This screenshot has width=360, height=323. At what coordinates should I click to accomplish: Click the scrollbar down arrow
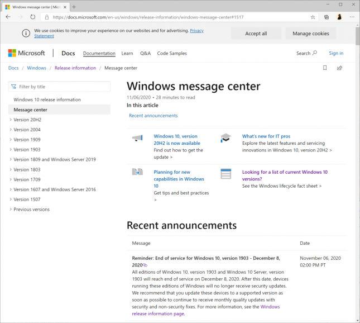click(357, 320)
